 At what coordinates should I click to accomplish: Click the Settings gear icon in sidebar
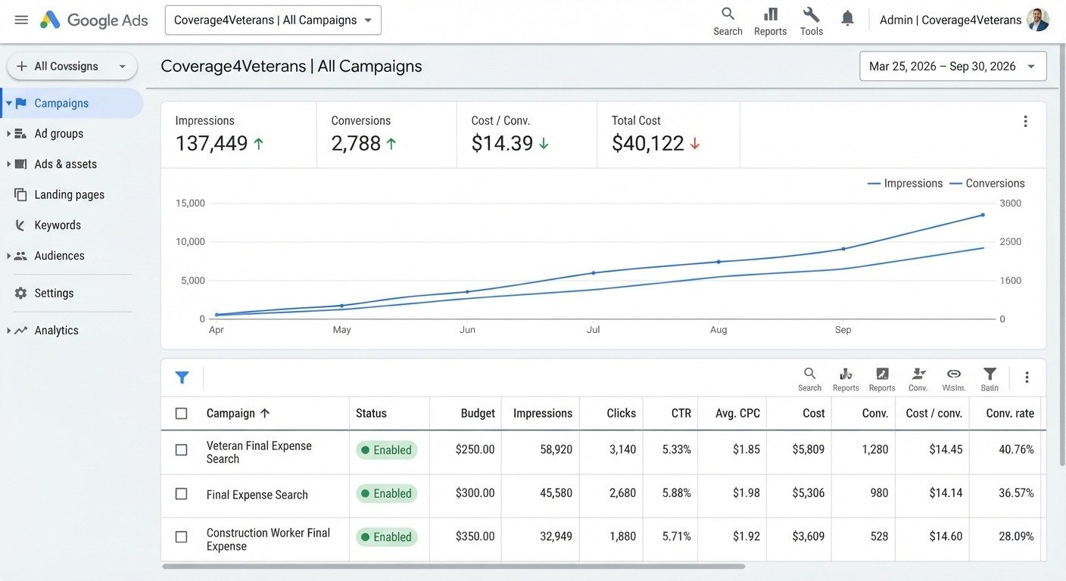click(20, 294)
